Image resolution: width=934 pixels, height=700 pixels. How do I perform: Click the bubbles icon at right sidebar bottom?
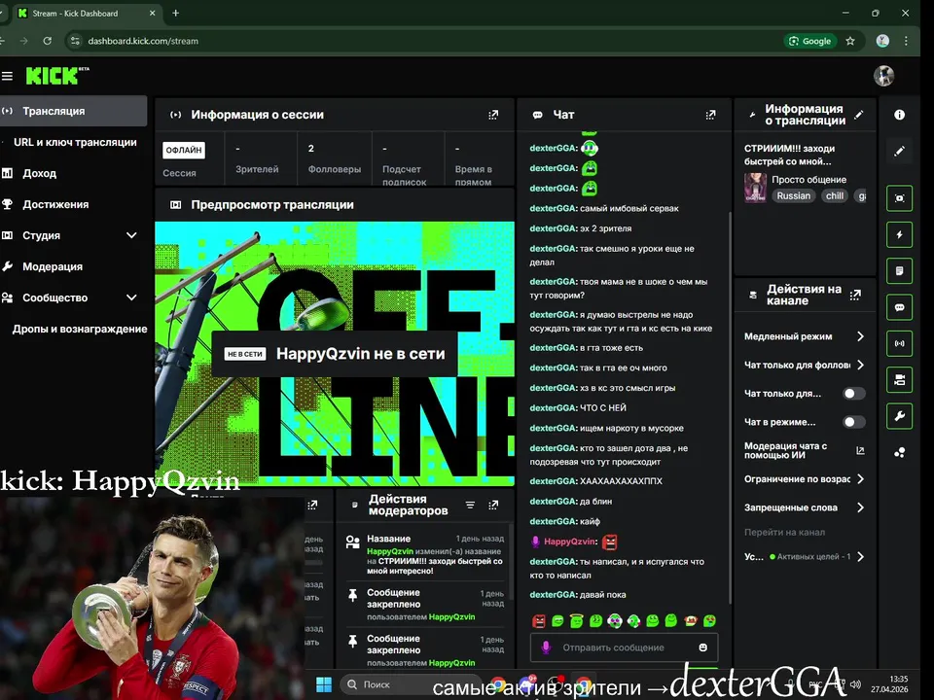(899, 453)
